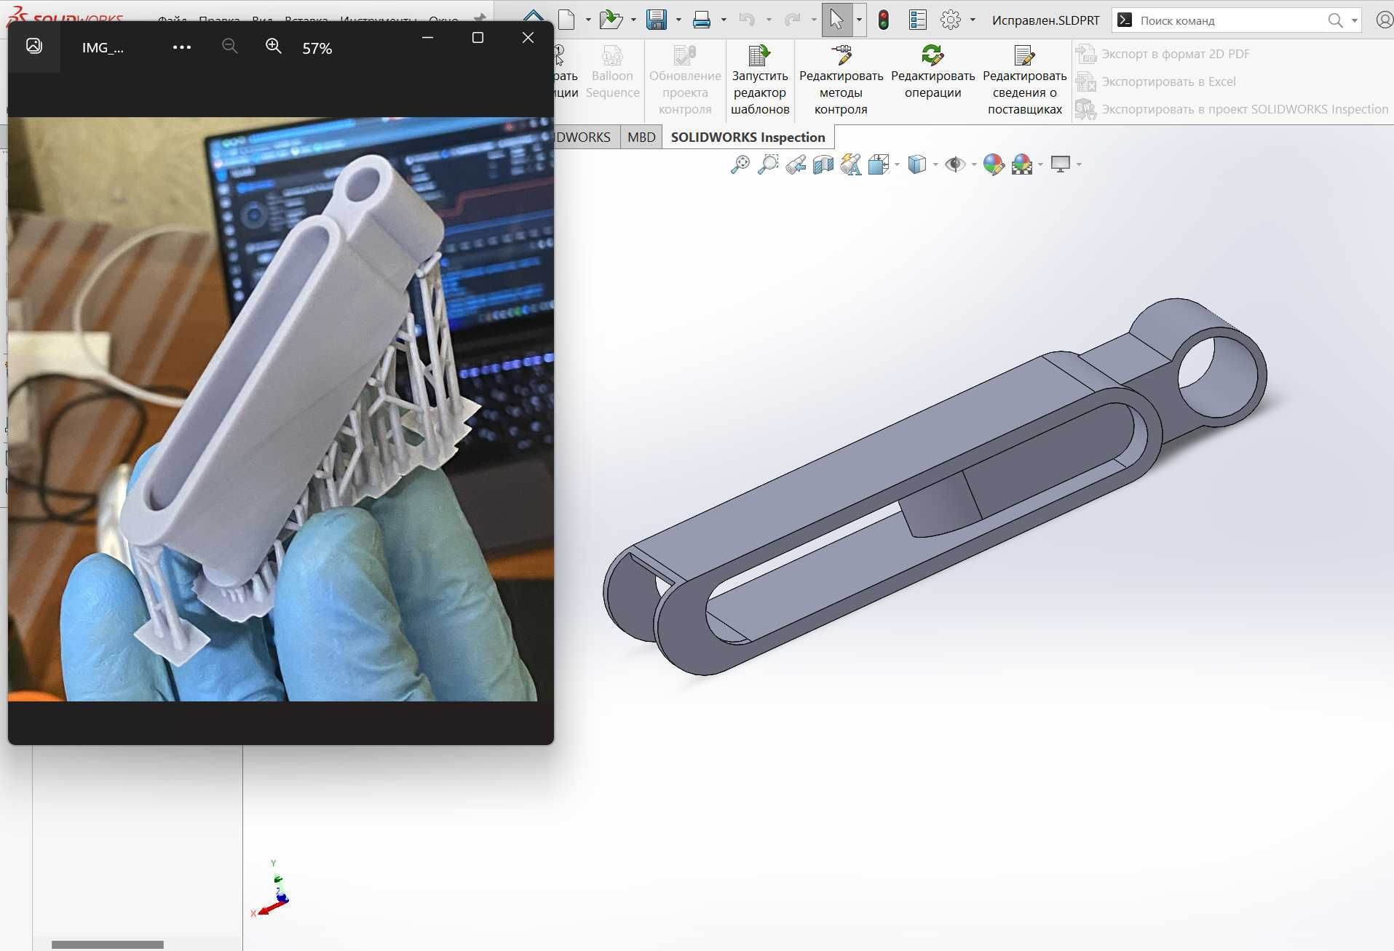Select Previous View icon

tap(796, 164)
